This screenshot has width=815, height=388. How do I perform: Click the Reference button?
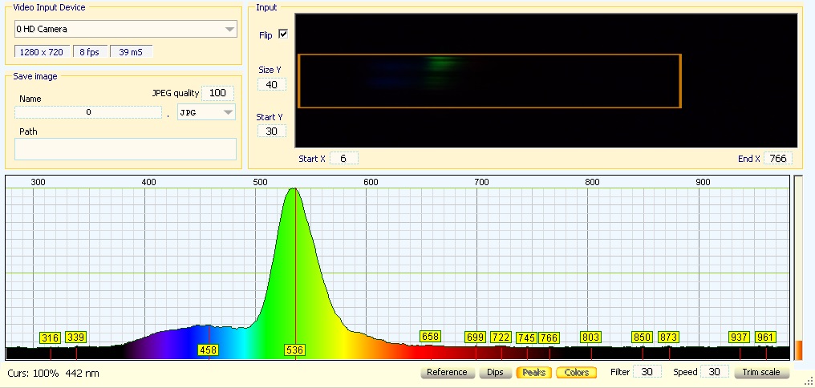coord(447,373)
